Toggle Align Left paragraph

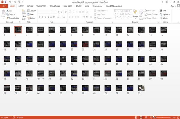(70, 17)
